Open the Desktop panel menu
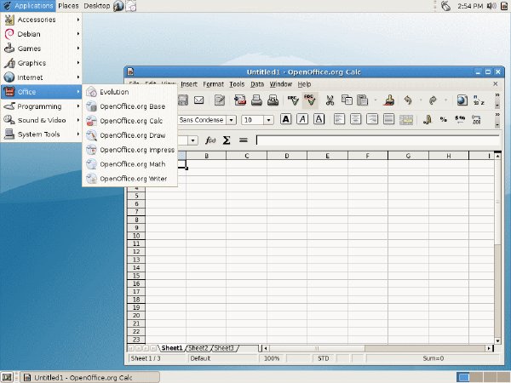The width and height of the screenshot is (511, 383). (x=97, y=6)
